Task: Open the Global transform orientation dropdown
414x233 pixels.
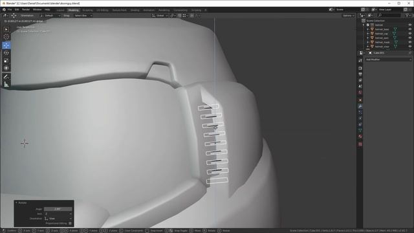Action: [160, 16]
